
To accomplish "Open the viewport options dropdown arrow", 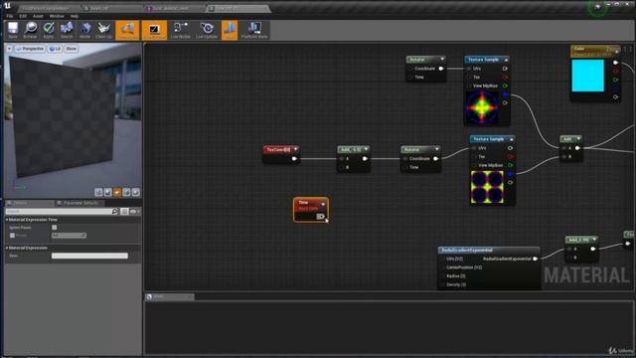I will click(x=9, y=49).
